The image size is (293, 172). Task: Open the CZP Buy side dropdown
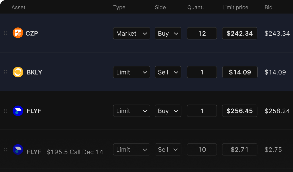168,33
